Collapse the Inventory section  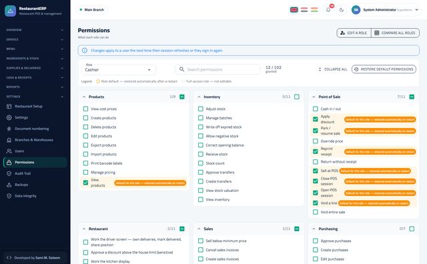click(x=199, y=97)
